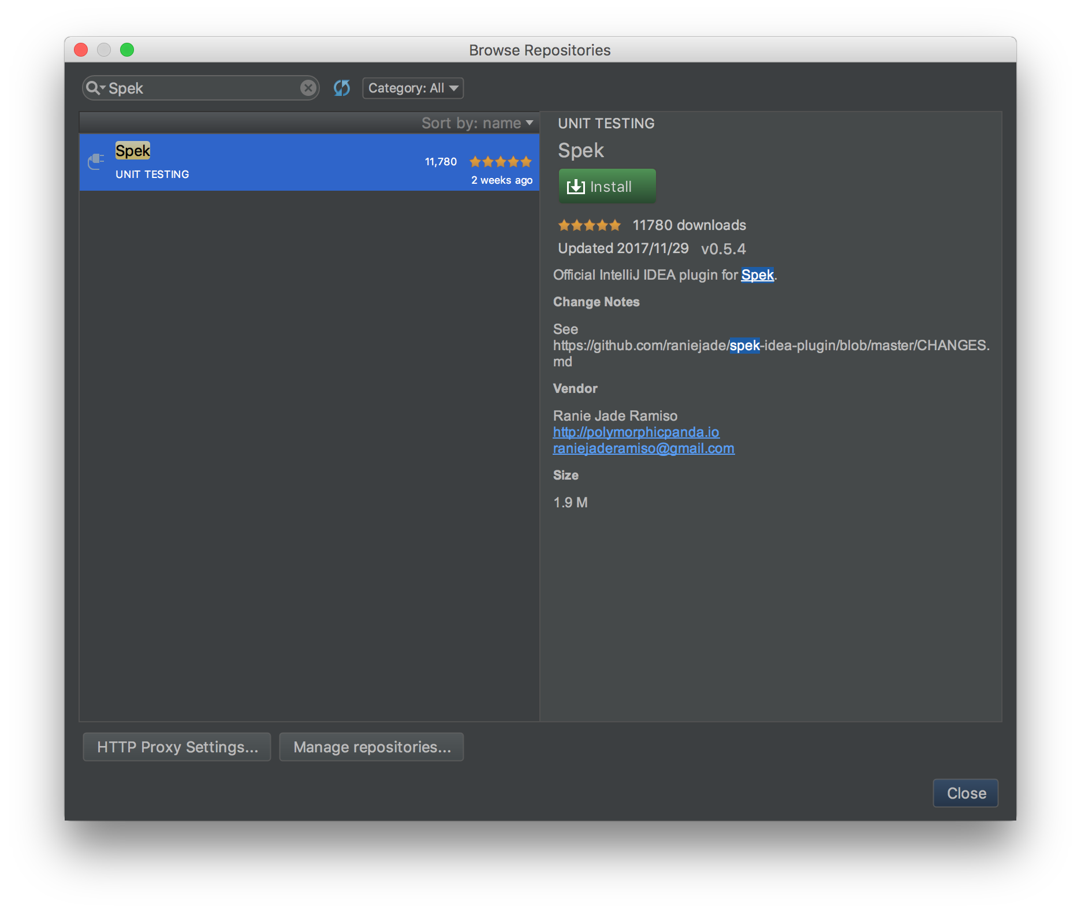Close the Browse Repositories dialog

[x=965, y=793]
